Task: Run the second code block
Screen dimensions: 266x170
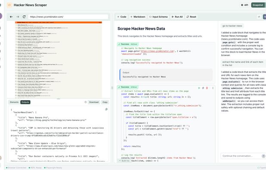Action: 199,88
